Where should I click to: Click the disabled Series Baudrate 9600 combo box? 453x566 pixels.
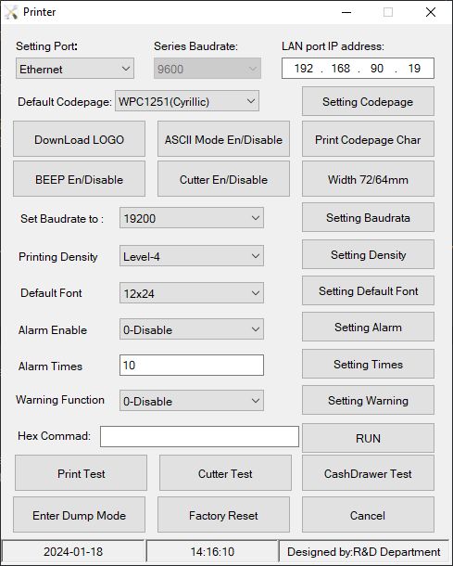coord(208,69)
